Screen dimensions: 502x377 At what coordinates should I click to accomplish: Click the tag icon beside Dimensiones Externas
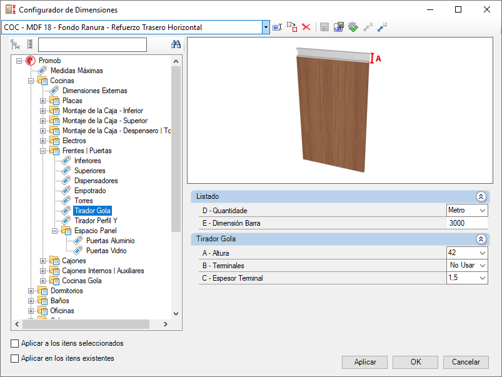coord(54,91)
